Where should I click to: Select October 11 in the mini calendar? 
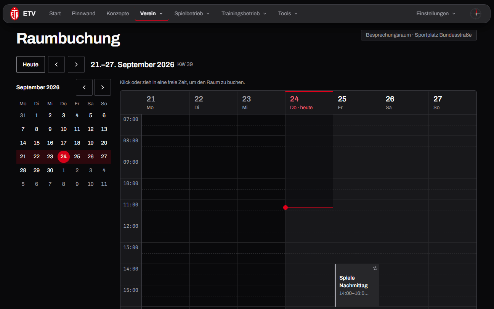104,184
